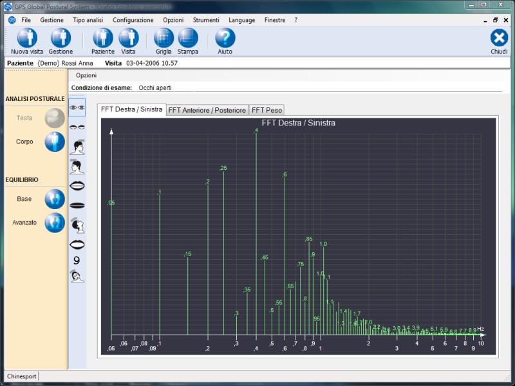Expand the Tipo analisi menu

[x=88, y=20]
